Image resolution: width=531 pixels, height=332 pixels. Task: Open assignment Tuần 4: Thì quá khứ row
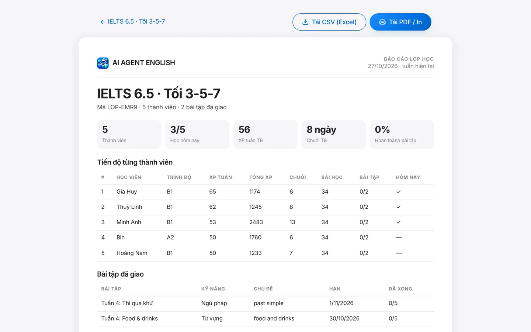click(x=265, y=304)
